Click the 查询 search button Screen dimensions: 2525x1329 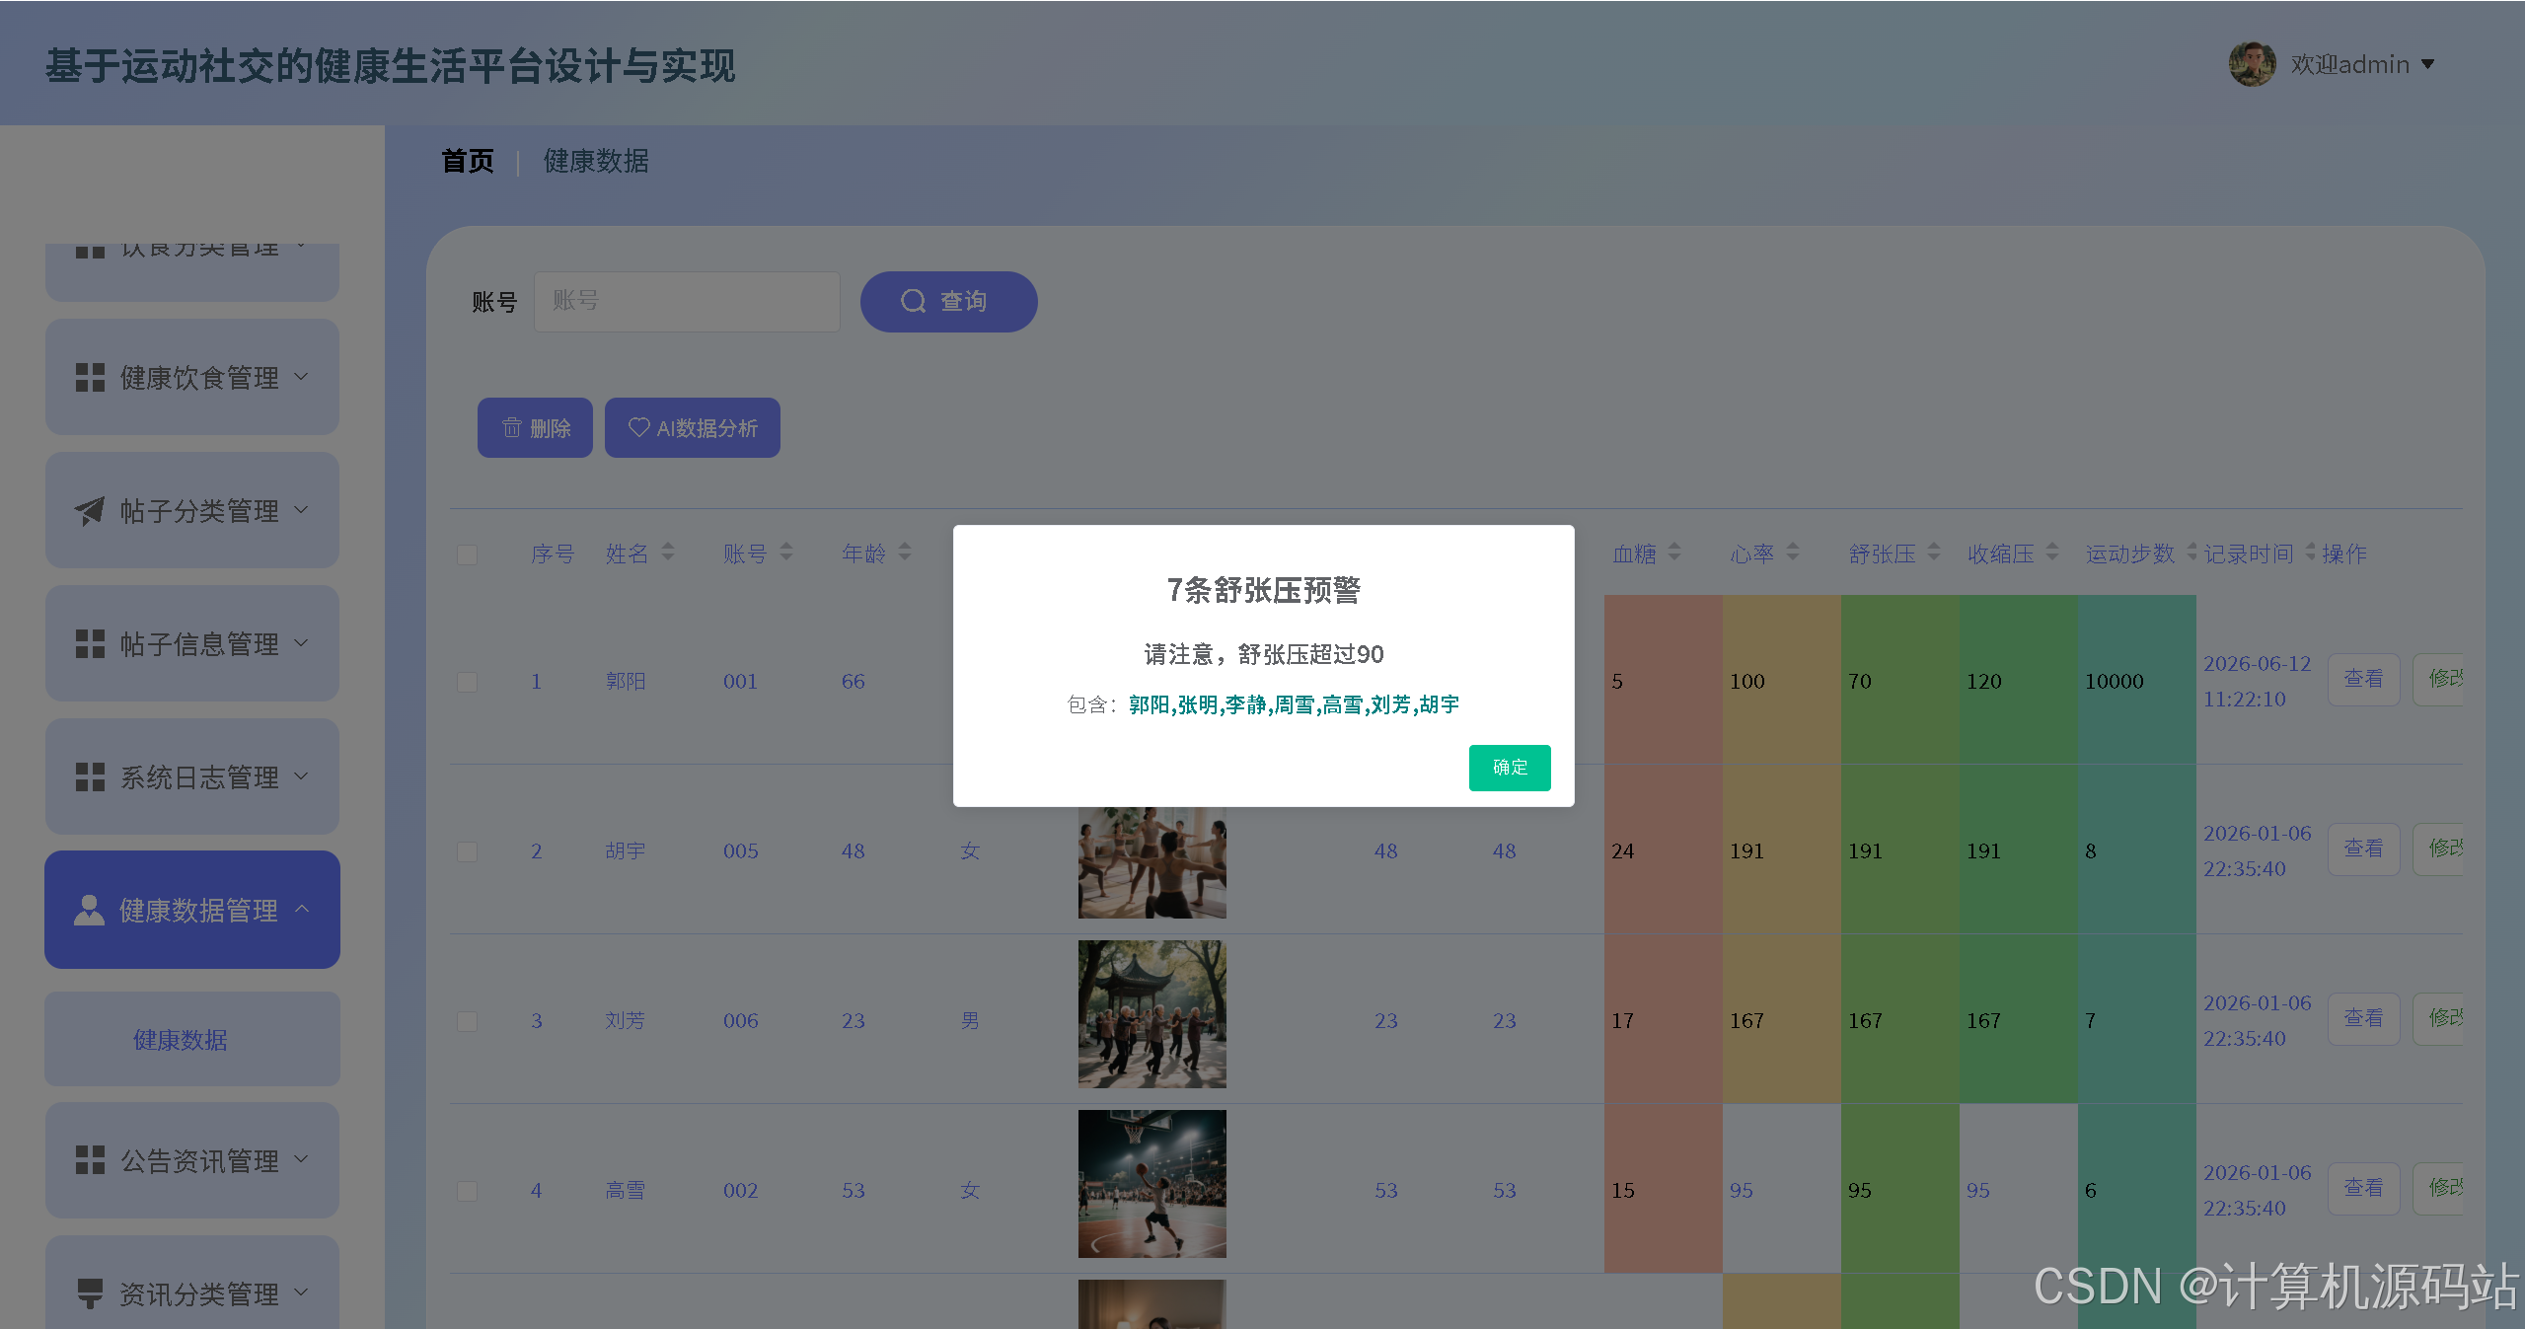(x=948, y=302)
